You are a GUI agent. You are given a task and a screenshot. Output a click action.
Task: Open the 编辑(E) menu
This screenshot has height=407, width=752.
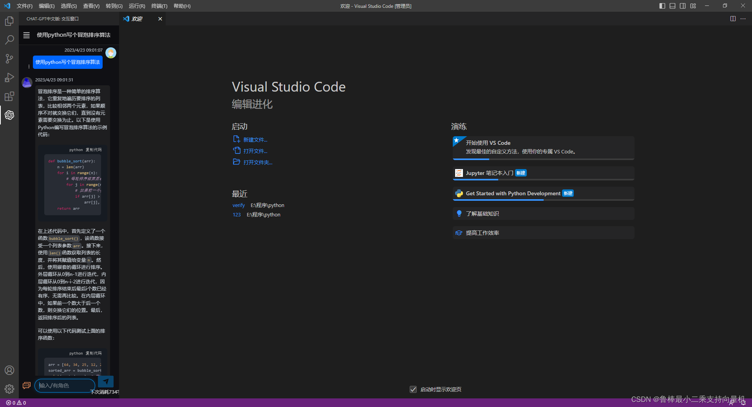[47, 6]
